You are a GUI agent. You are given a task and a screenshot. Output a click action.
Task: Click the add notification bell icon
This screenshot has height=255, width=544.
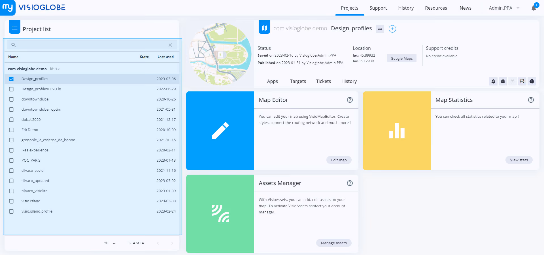[x=493, y=82]
